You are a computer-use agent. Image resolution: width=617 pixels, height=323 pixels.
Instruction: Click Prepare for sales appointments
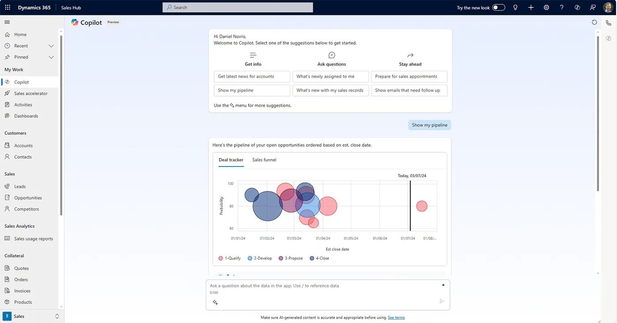(x=409, y=77)
